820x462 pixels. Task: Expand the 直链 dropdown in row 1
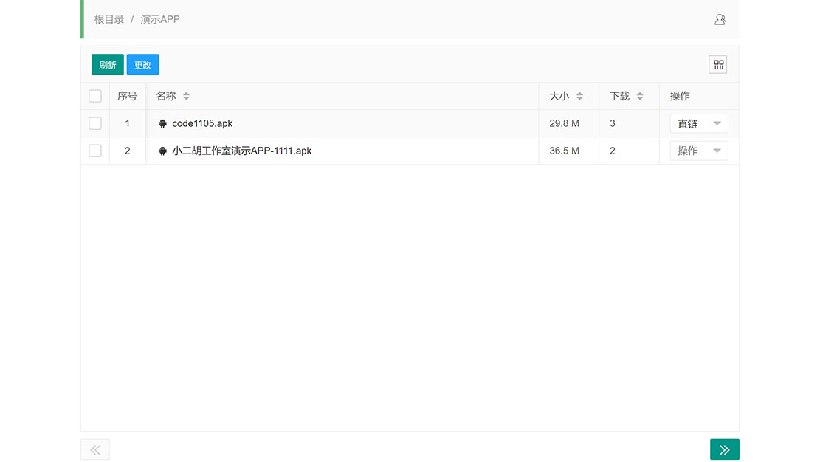coord(698,124)
